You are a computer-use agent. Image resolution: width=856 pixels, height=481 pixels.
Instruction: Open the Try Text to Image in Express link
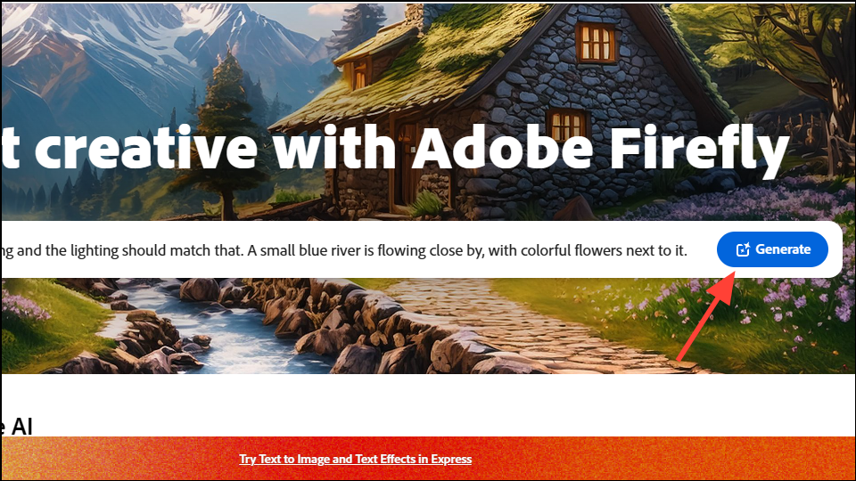click(x=356, y=460)
